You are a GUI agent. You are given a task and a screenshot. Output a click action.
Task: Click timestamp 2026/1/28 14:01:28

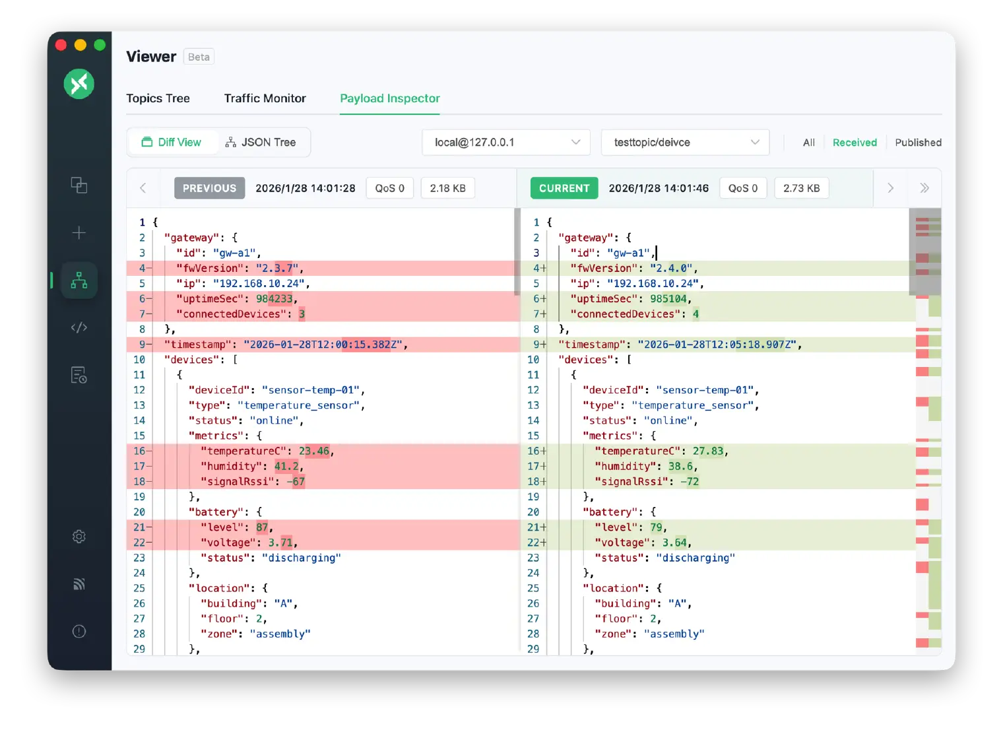[x=305, y=188]
